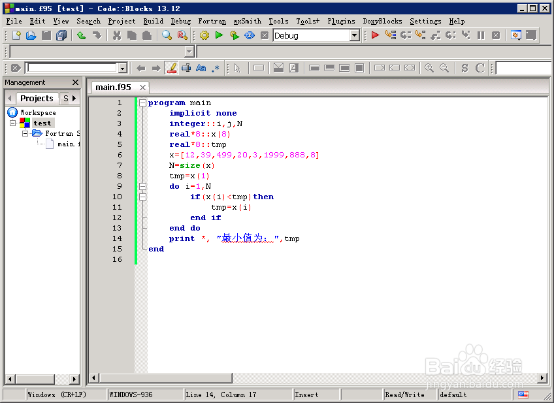The width and height of the screenshot is (554, 403).
Task: Toggle selected text only search option
Action: 186,68
